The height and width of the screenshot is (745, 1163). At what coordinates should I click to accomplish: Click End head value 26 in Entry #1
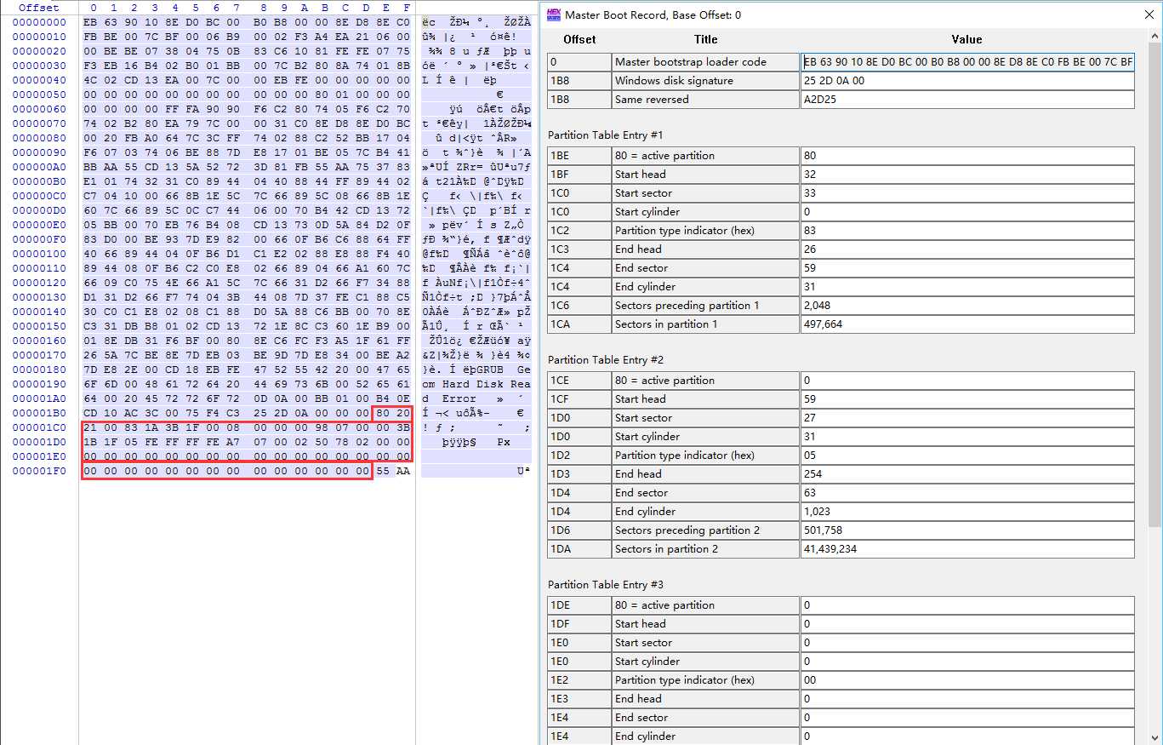click(x=967, y=249)
